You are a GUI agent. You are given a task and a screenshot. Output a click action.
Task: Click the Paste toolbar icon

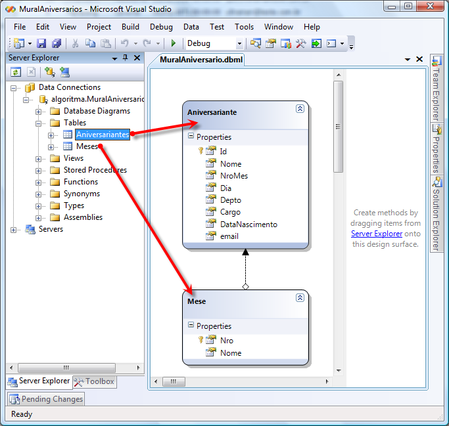pos(105,43)
